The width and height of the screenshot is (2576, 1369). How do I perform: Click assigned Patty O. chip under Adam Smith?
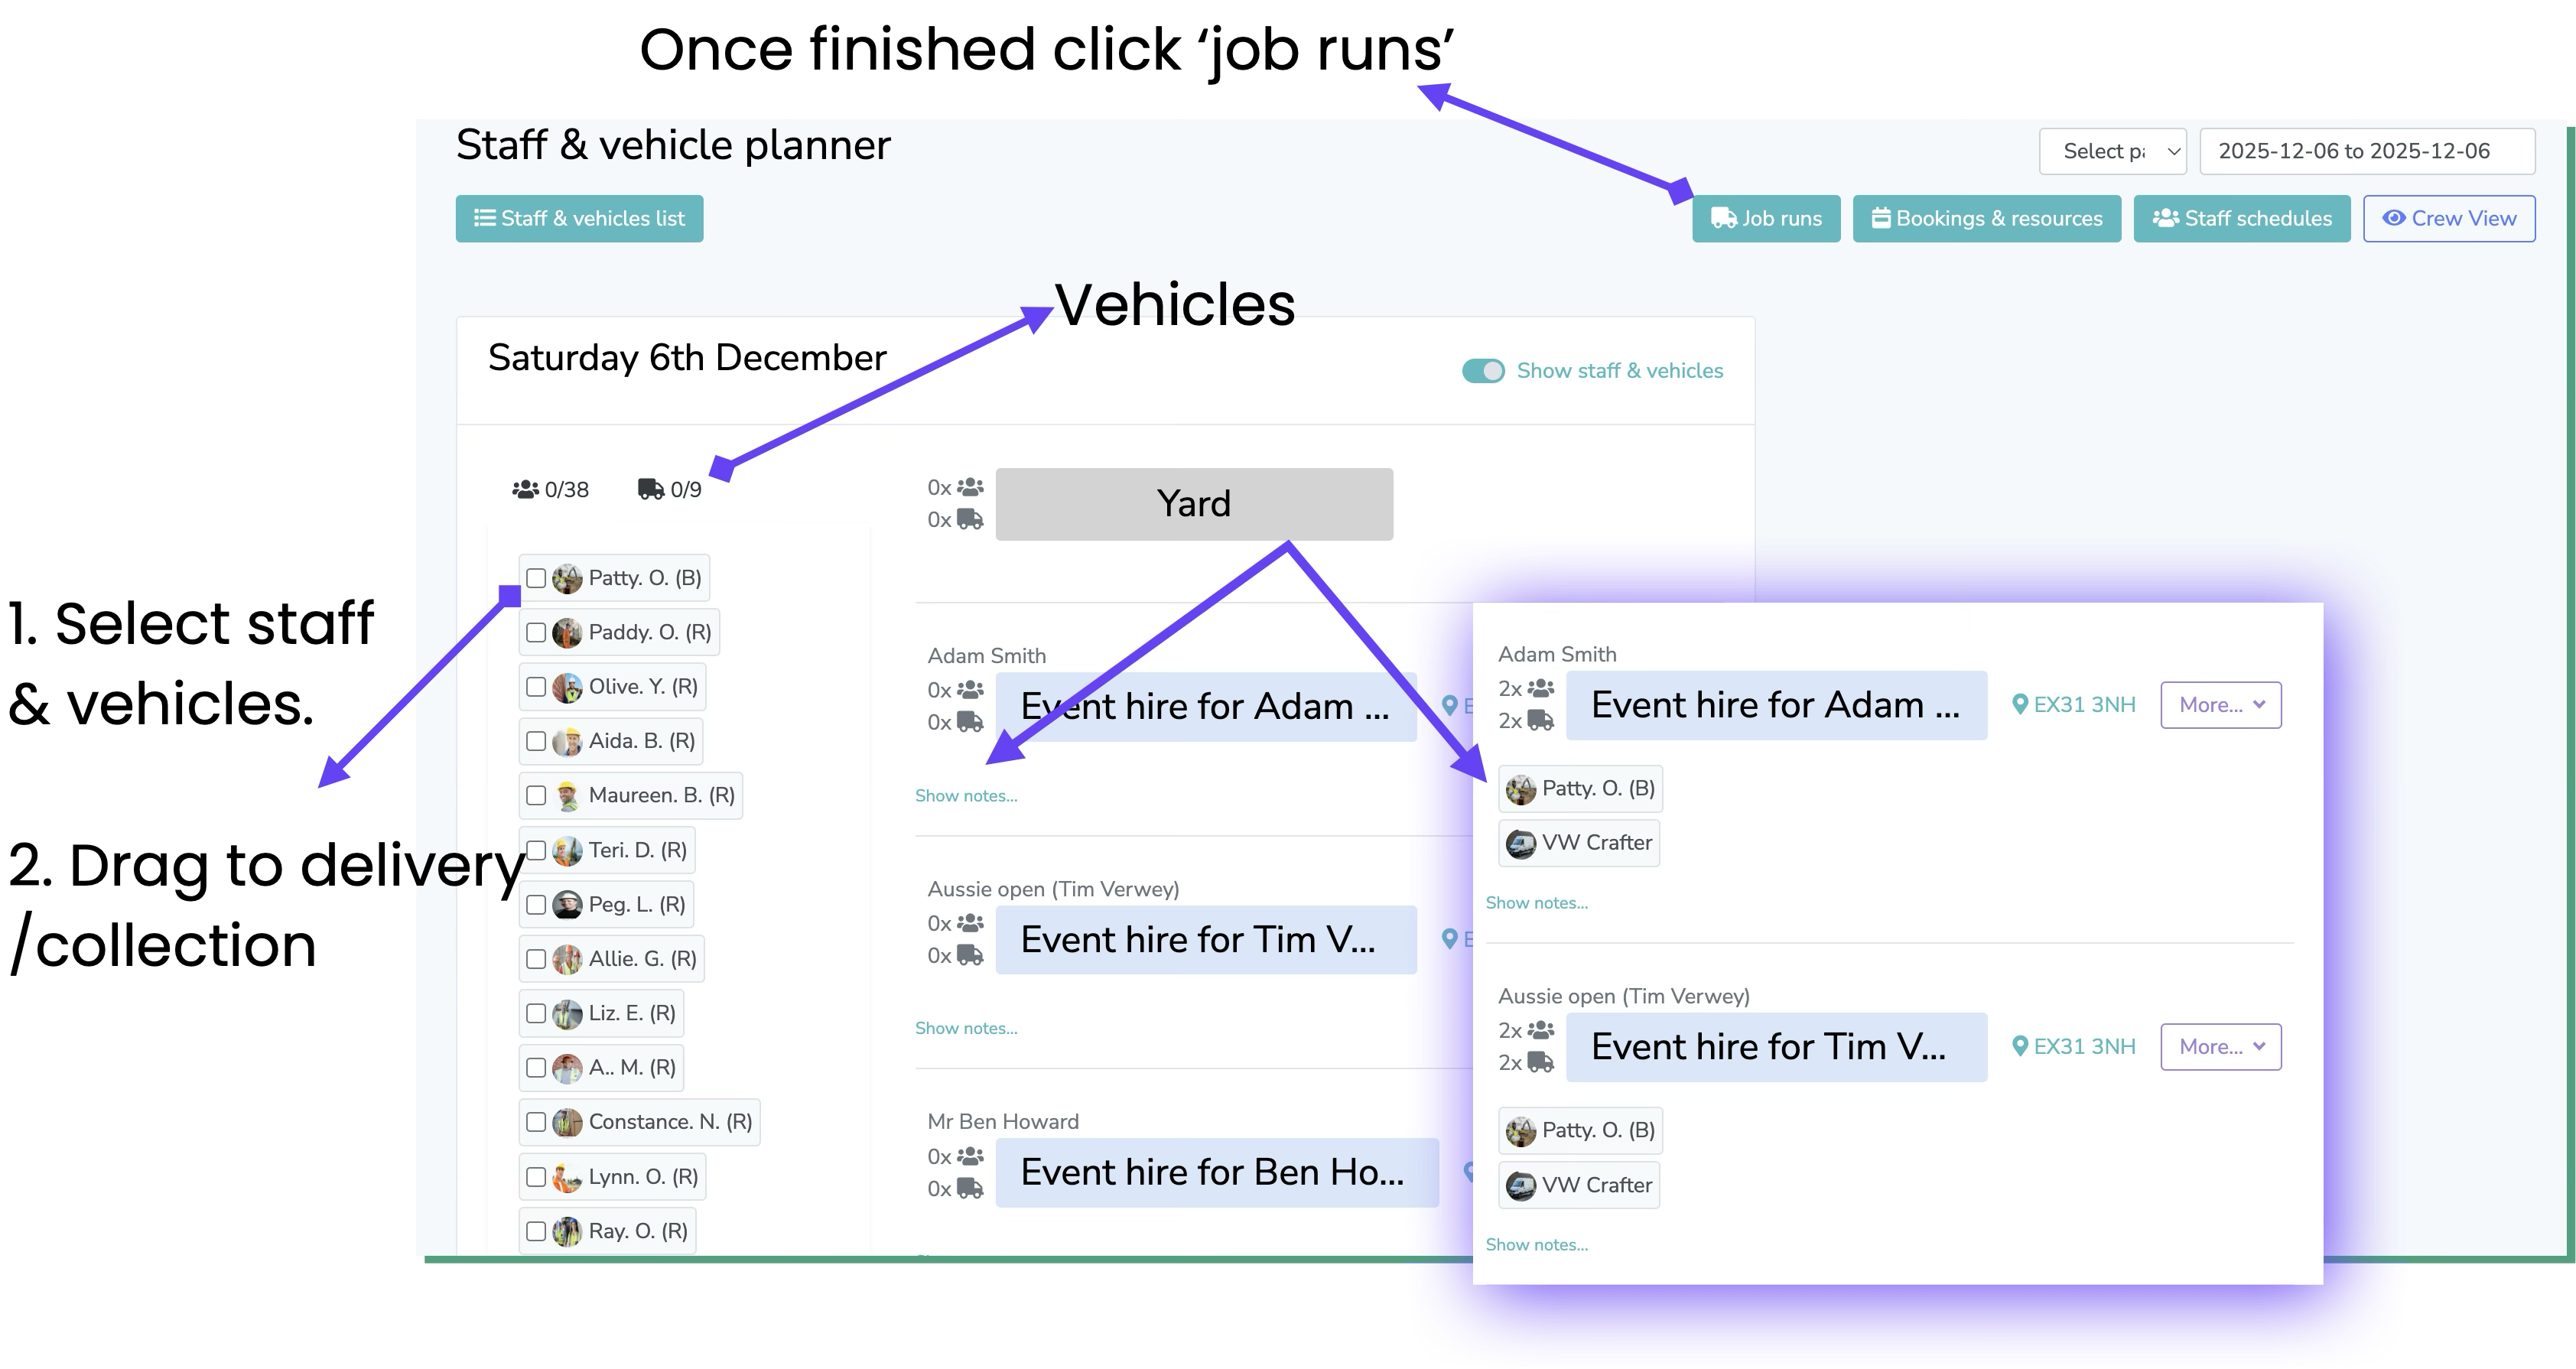pyautogui.click(x=1580, y=789)
